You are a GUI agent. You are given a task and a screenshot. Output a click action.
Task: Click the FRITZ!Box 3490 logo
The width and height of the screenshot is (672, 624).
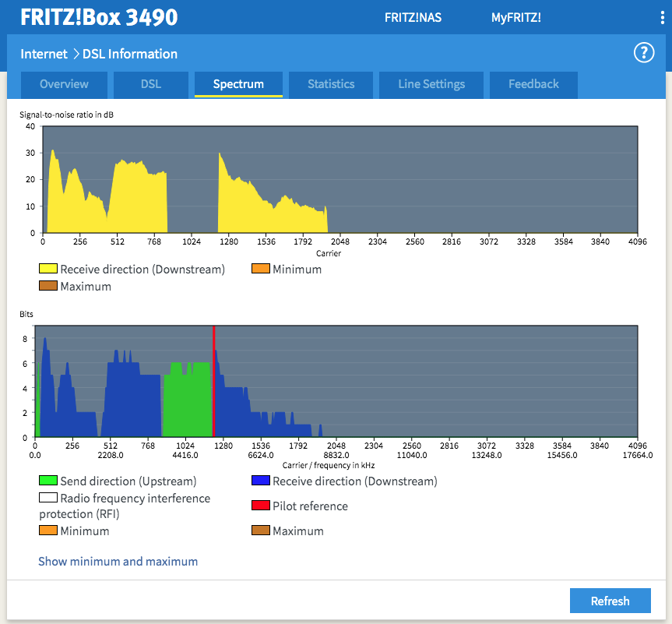pyautogui.click(x=99, y=17)
